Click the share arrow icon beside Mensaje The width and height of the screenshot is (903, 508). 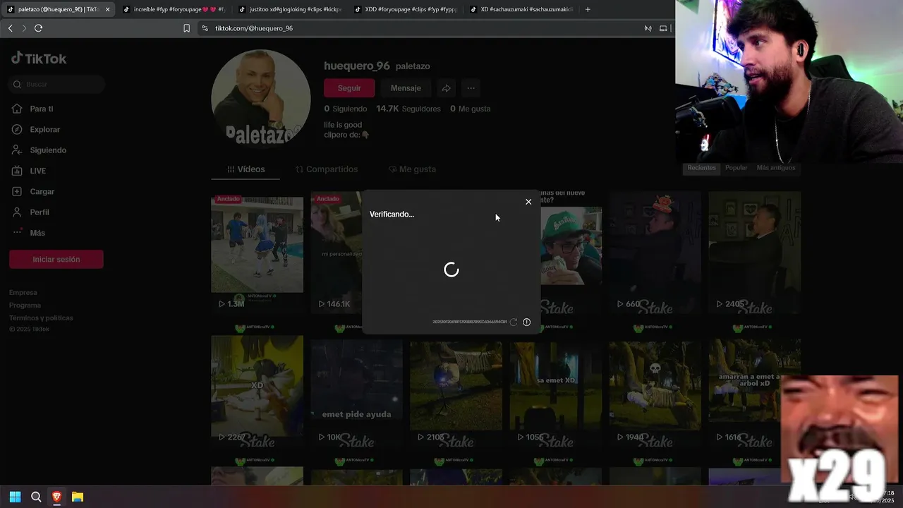[447, 88]
